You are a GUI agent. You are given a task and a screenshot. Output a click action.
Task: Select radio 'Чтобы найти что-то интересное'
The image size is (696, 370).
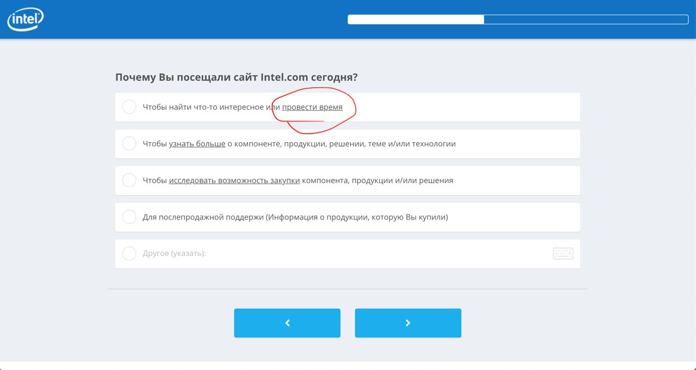tap(129, 107)
